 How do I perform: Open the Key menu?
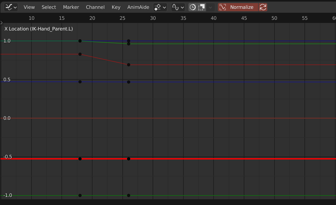pyautogui.click(x=116, y=7)
